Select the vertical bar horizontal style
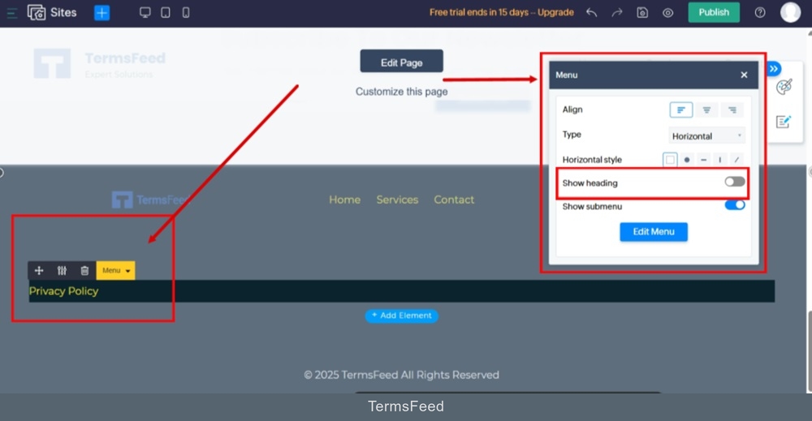 tap(719, 160)
